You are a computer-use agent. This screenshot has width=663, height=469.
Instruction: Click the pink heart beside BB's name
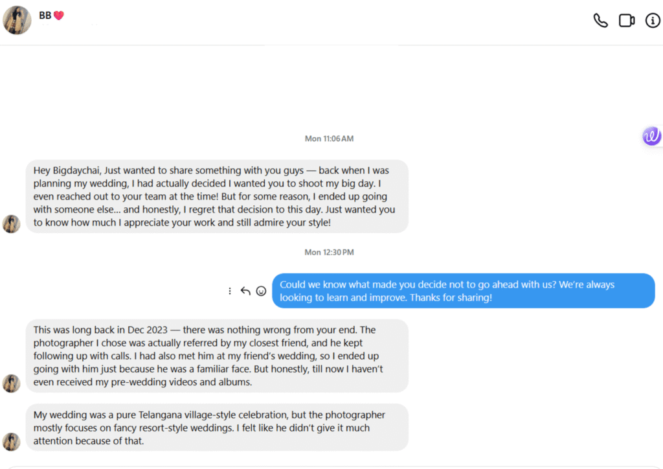(58, 16)
